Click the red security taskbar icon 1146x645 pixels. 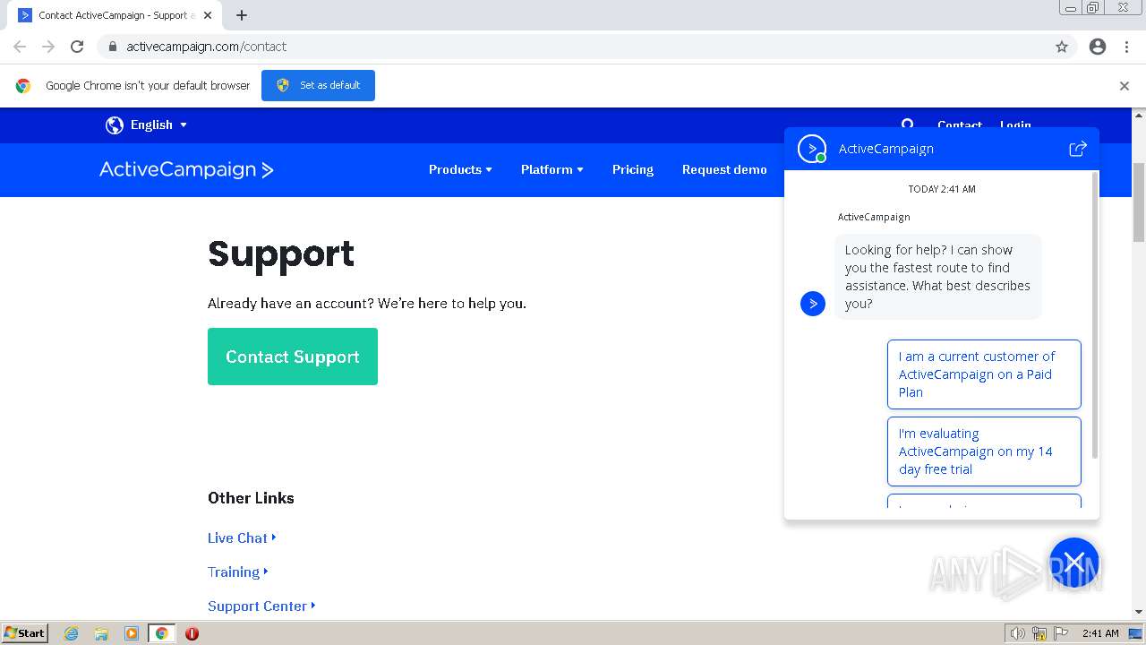click(x=192, y=633)
